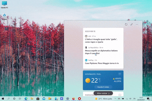Open the AGI article about Italia gialla
Screen dimensions: 152x101
[x=101, y=41]
